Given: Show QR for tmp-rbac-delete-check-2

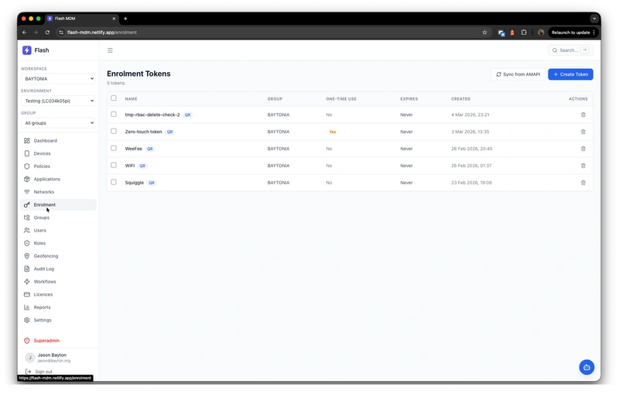Looking at the screenshot, I should (x=187, y=115).
